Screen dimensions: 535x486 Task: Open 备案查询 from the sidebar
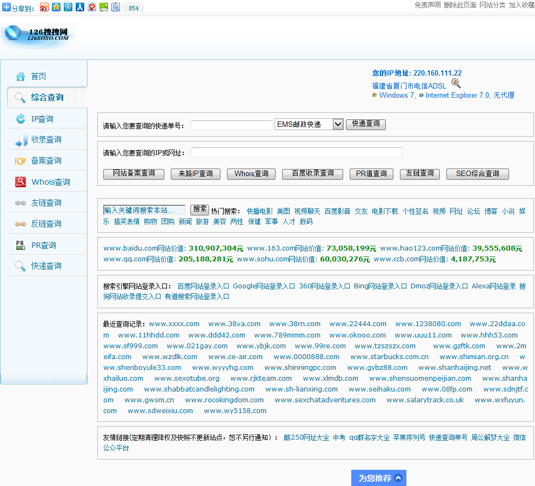pyautogui.click(x=46, y=160)
